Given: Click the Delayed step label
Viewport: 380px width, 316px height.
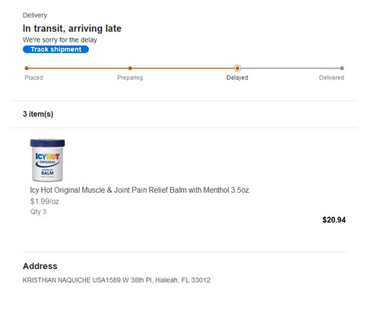Looking at the screenshot, I should (x=237, y=77).
